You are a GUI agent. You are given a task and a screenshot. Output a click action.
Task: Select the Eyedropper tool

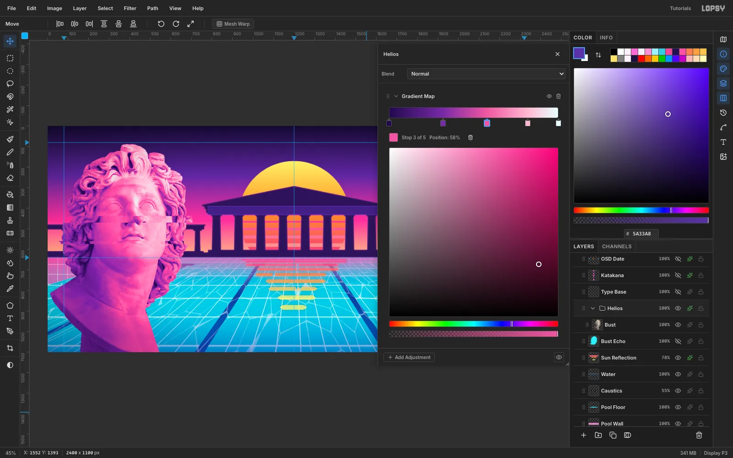click(x=10, y=289)
